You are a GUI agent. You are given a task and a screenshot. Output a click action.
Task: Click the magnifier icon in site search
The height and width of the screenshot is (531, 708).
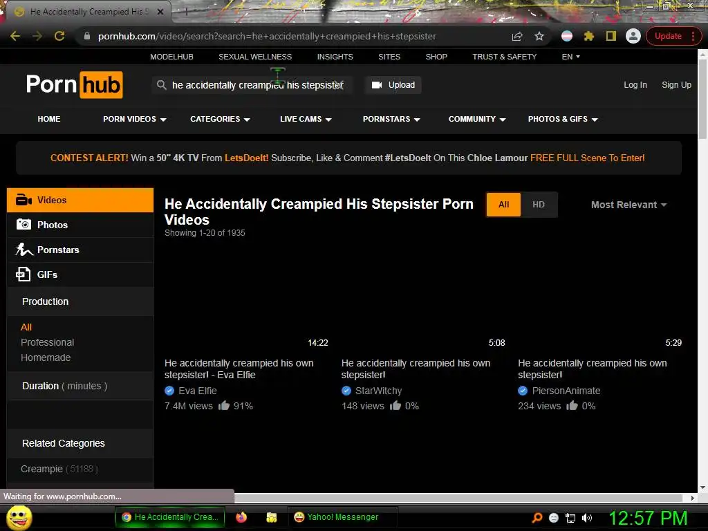[161, 85]
